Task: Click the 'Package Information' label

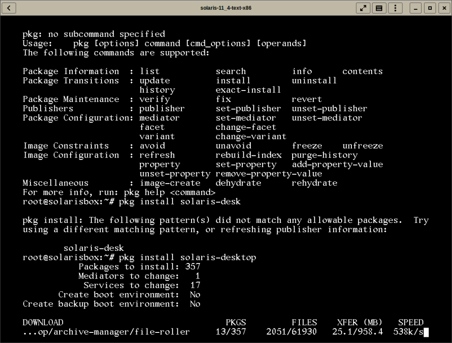Action: [71, 71]
